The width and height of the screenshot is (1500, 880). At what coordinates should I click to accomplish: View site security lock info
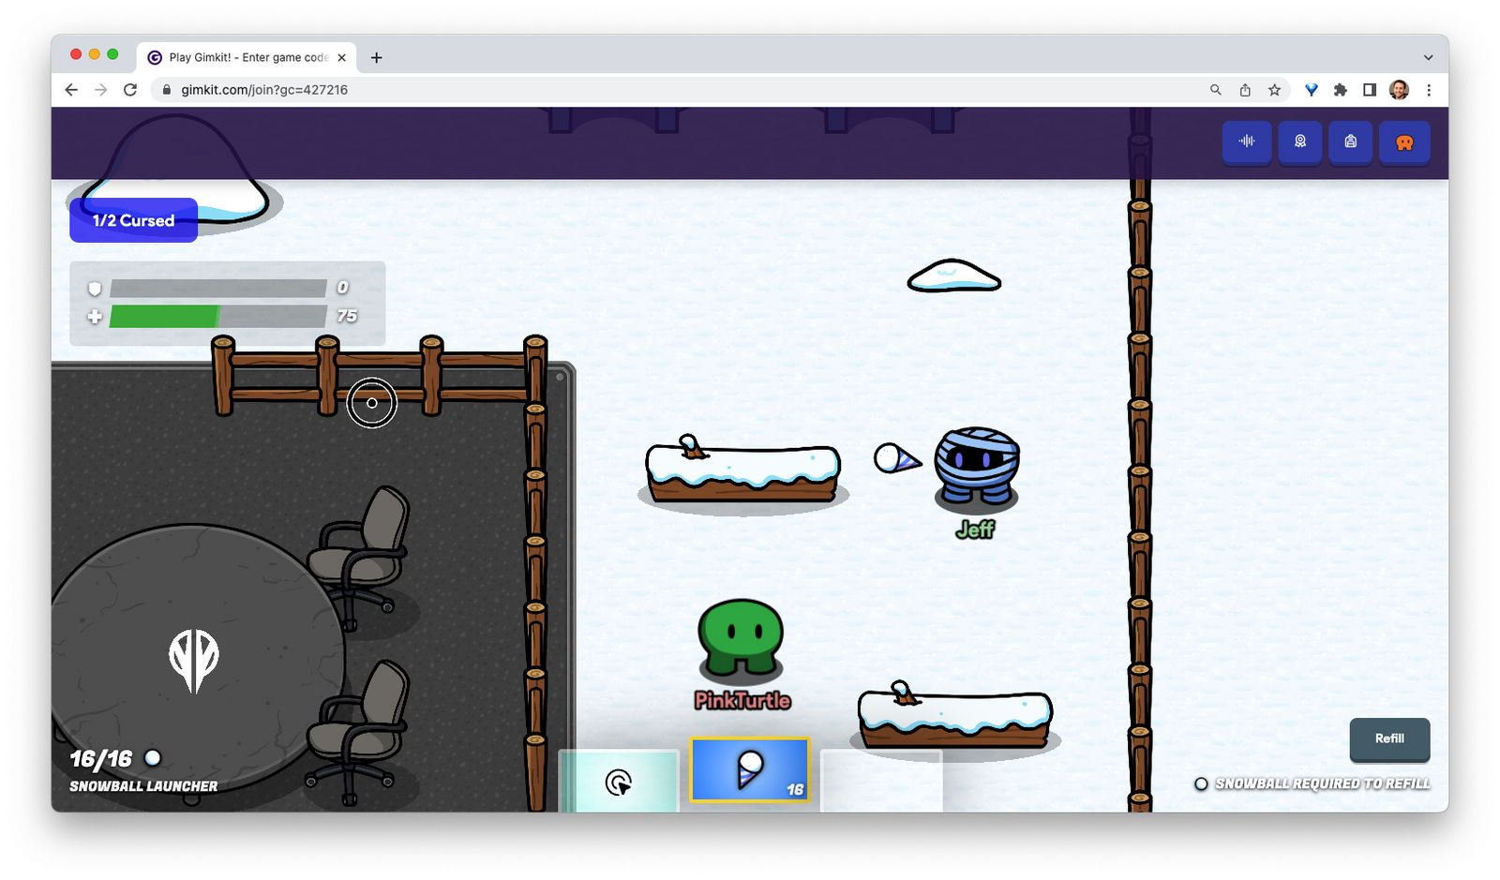[167, 90]
